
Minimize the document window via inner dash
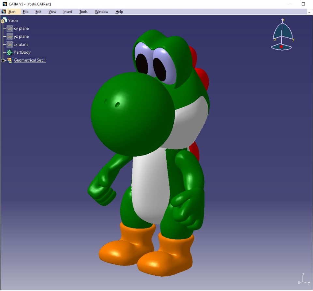pyautogui.click(x=309, y=12)
